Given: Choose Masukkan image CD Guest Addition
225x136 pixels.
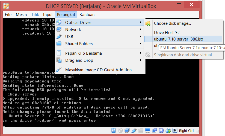Looking at the screenshot, I should point(100,70).
